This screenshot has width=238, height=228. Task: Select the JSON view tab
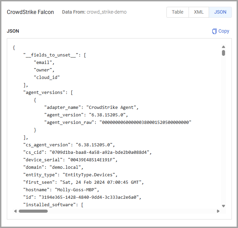coord(220,12)
